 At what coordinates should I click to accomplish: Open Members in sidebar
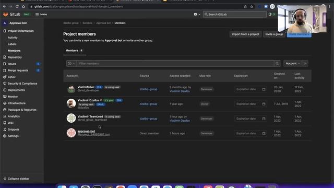(14, 51)
